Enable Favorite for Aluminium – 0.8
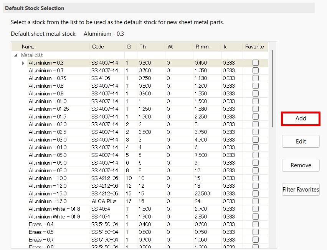The width and height of the screenshot is (327, 250). (x=256, y=86)
